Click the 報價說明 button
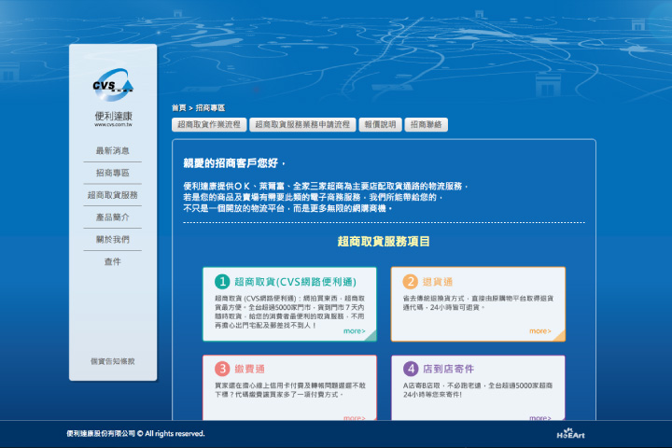This screenshot has height=448, width=672. coord(380,124)
